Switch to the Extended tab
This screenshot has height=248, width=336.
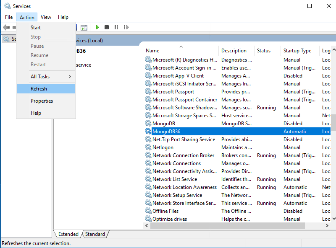(68, 234)
